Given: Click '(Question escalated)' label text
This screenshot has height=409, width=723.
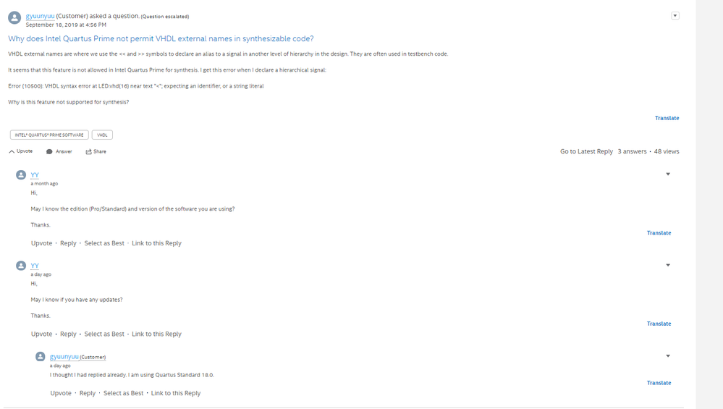Looking at the screenshot, I should pyautogui.click(x=165, y=17).
